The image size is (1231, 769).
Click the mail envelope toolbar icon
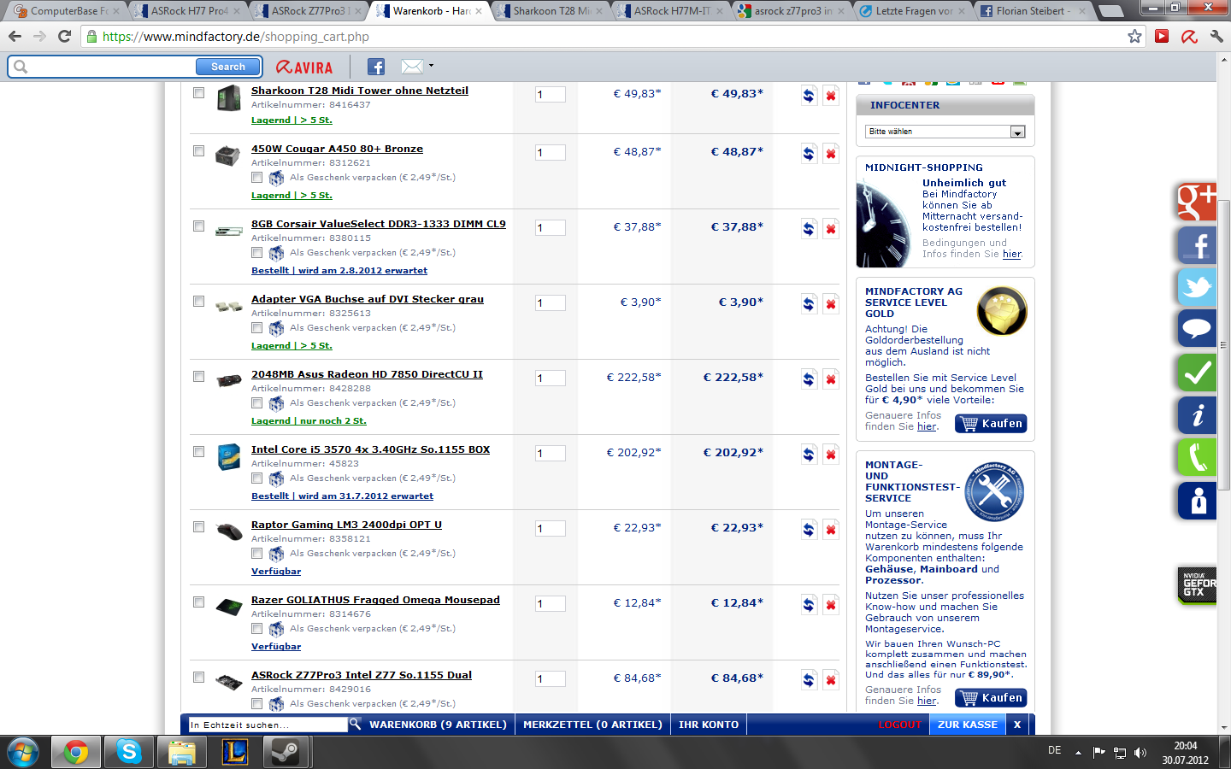[x=412, y=66]
